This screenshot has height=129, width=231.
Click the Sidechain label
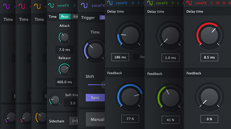click(57, 121)
